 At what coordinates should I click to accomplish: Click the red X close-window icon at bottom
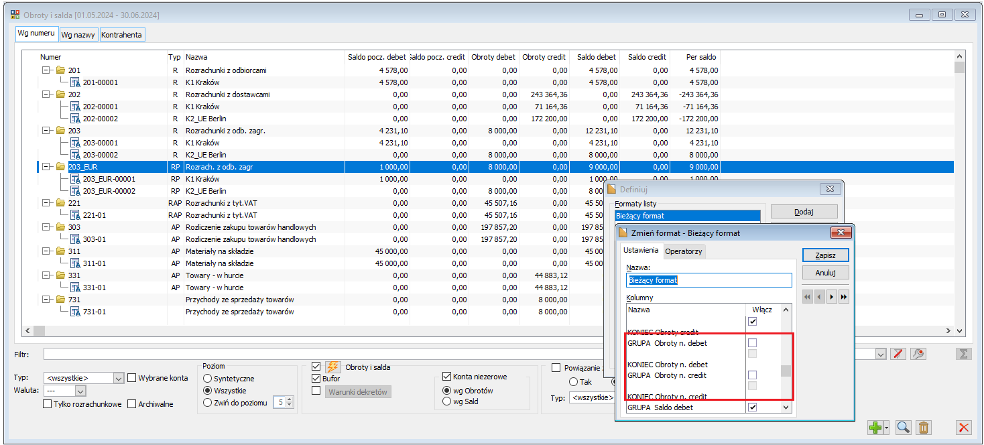[x=964, y=428]
